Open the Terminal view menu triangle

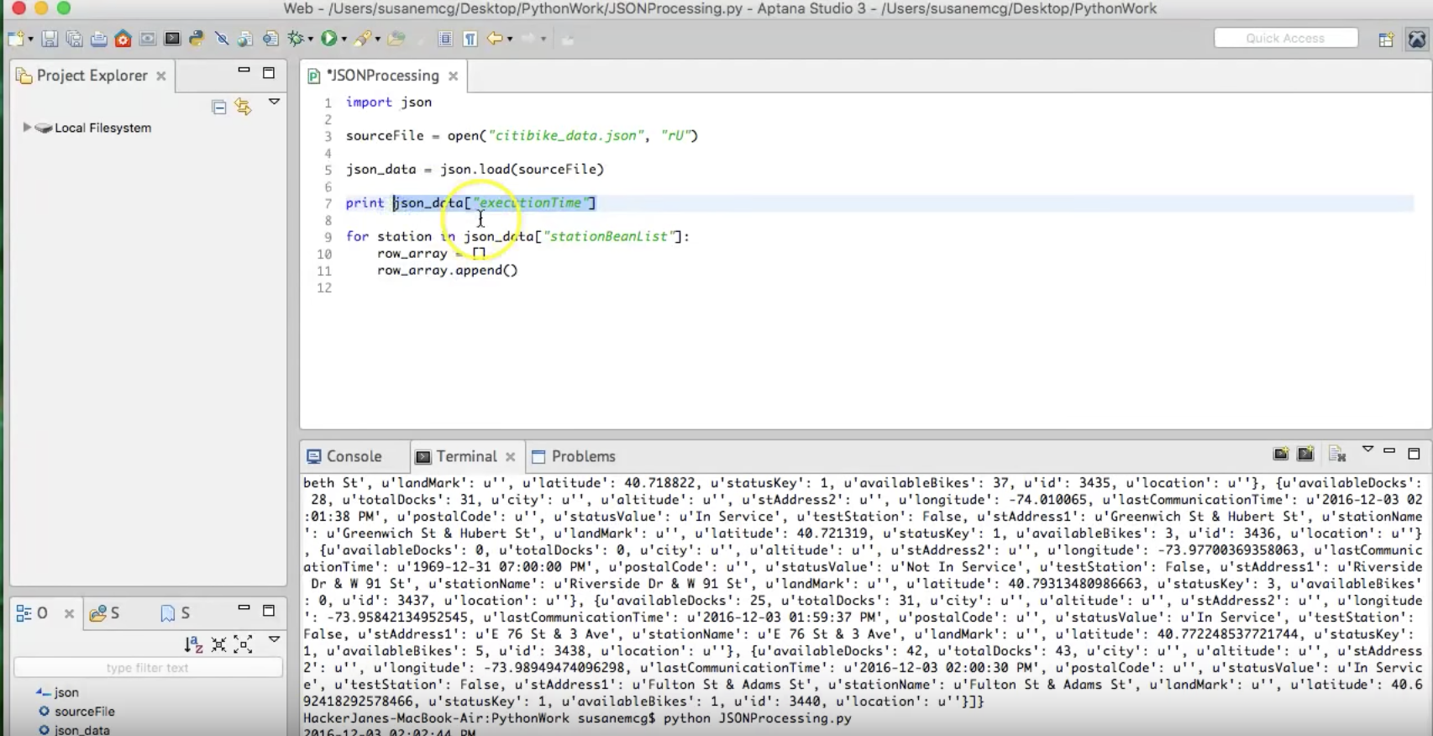(1367, 449)
